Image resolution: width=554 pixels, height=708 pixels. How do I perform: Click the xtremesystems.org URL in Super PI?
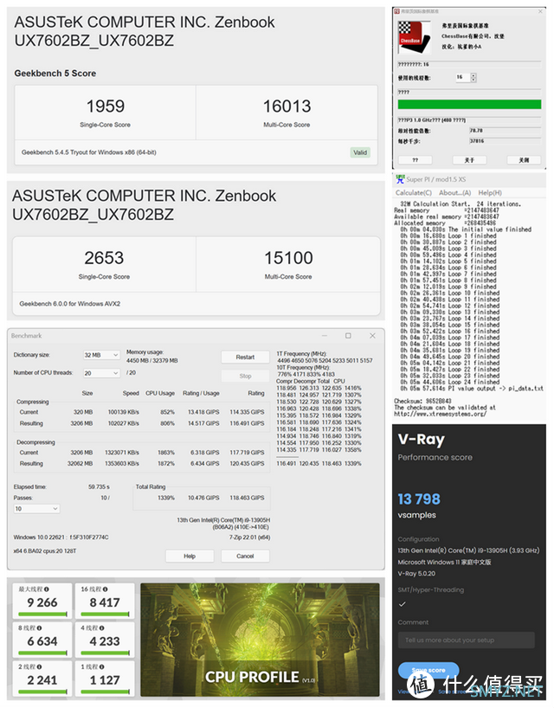click(x=441, y=414)
